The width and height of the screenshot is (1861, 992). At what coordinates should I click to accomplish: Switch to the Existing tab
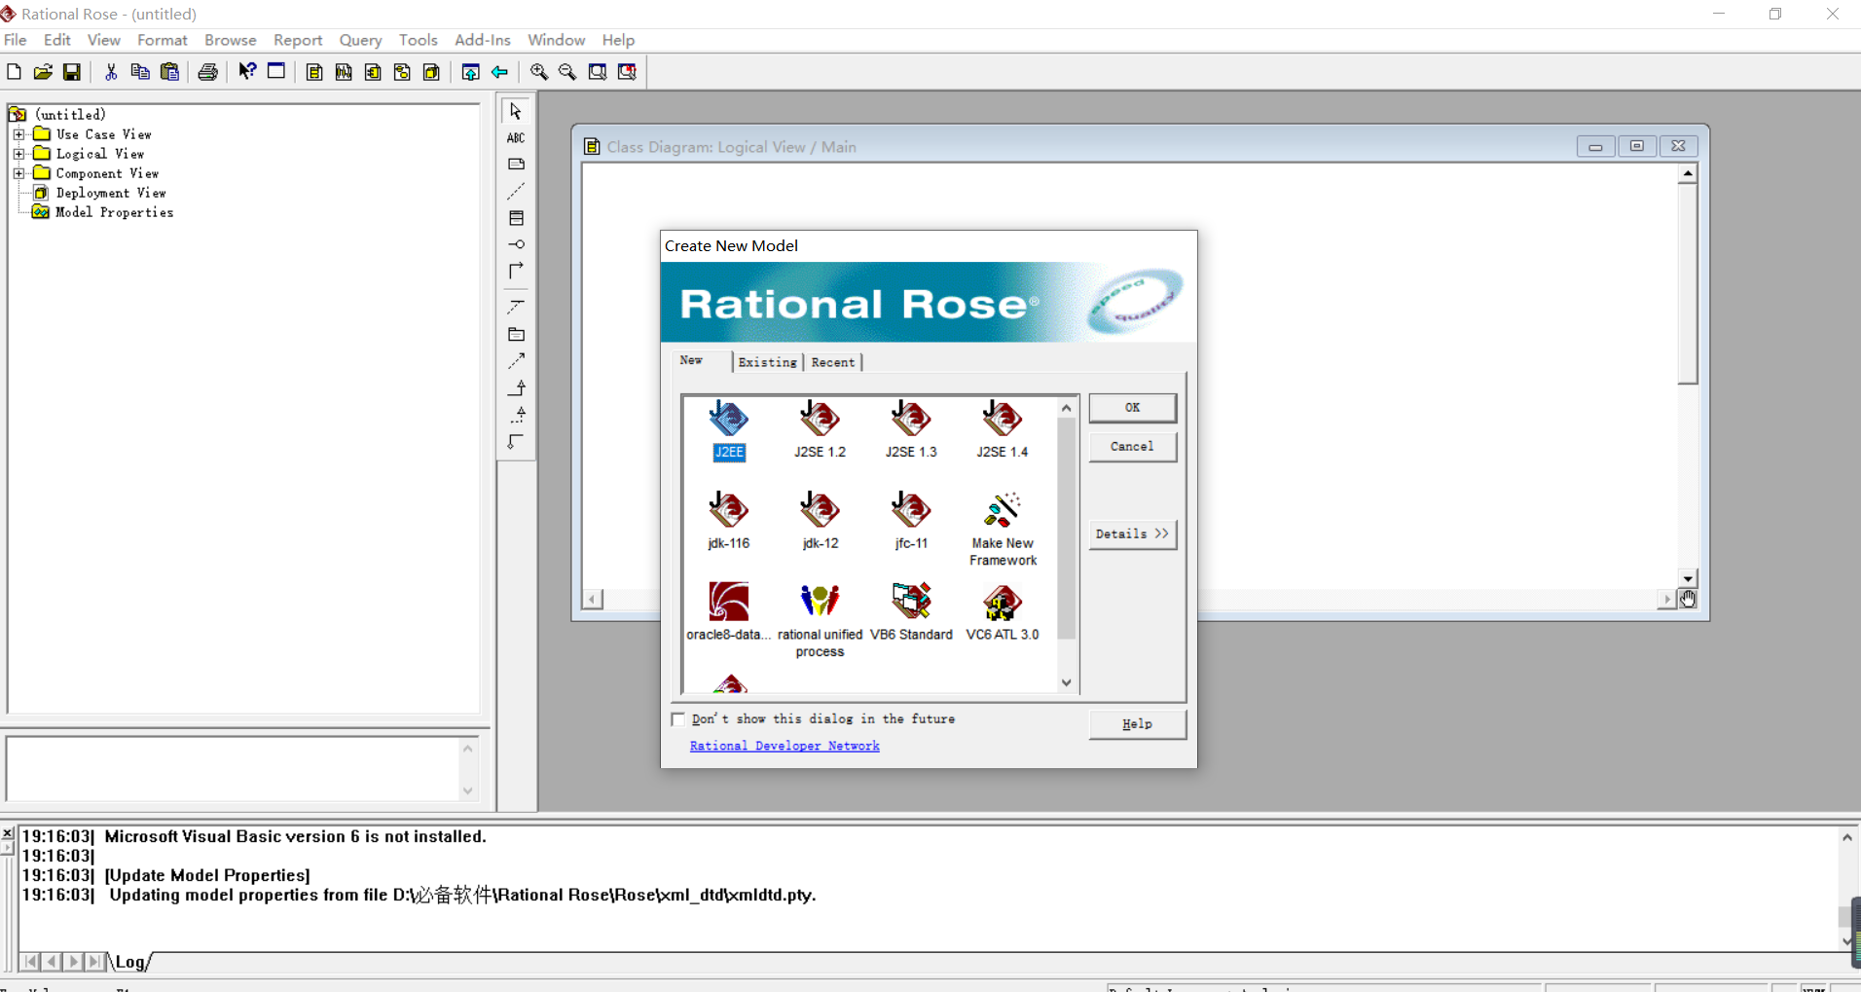pyautogui.click(x=767, y=362)
